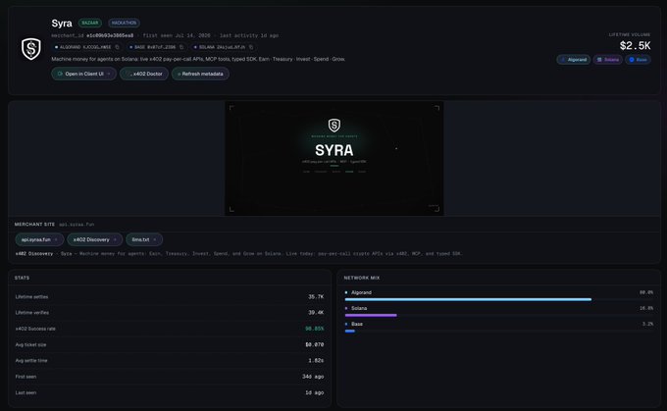The width and height of the screenshot is (667, 411).
Task: Open merchant in Client UI
Action: tap(83, 74)
